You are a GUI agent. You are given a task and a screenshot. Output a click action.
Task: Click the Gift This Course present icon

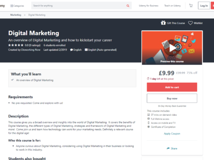pyautogui.click(x=163, y=23)
